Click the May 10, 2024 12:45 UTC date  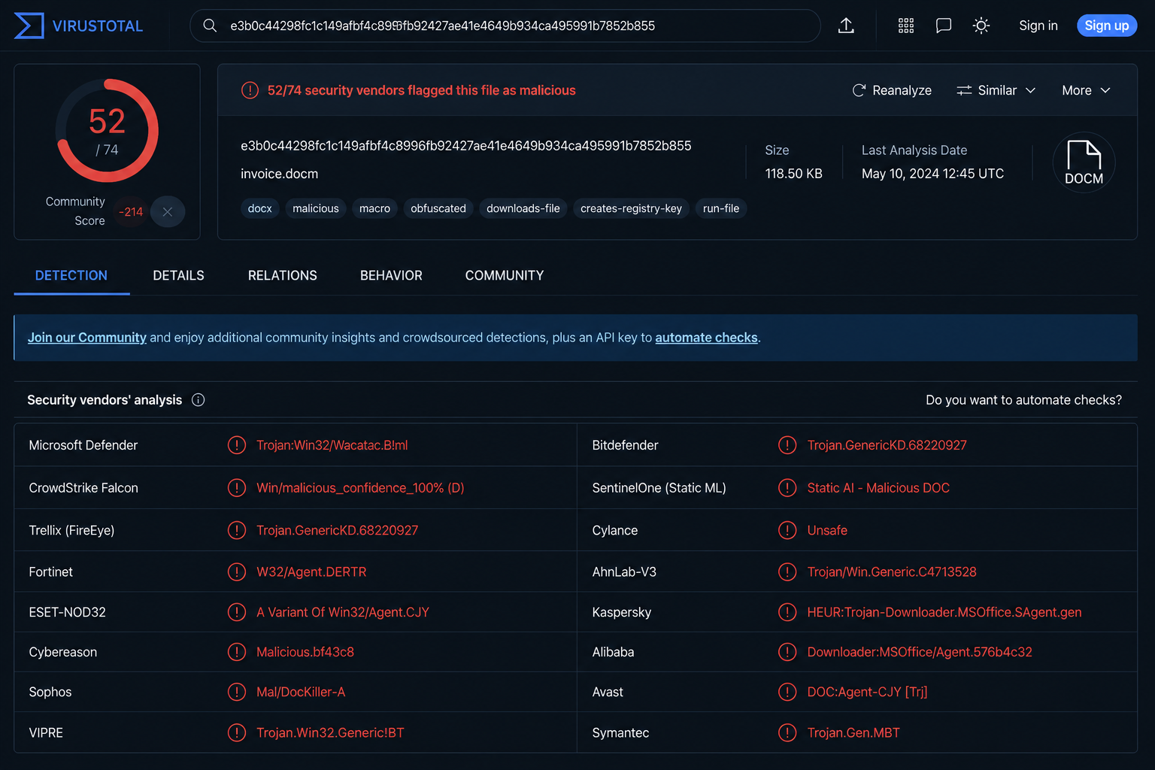pyautogui.click(x=932, y=174)
